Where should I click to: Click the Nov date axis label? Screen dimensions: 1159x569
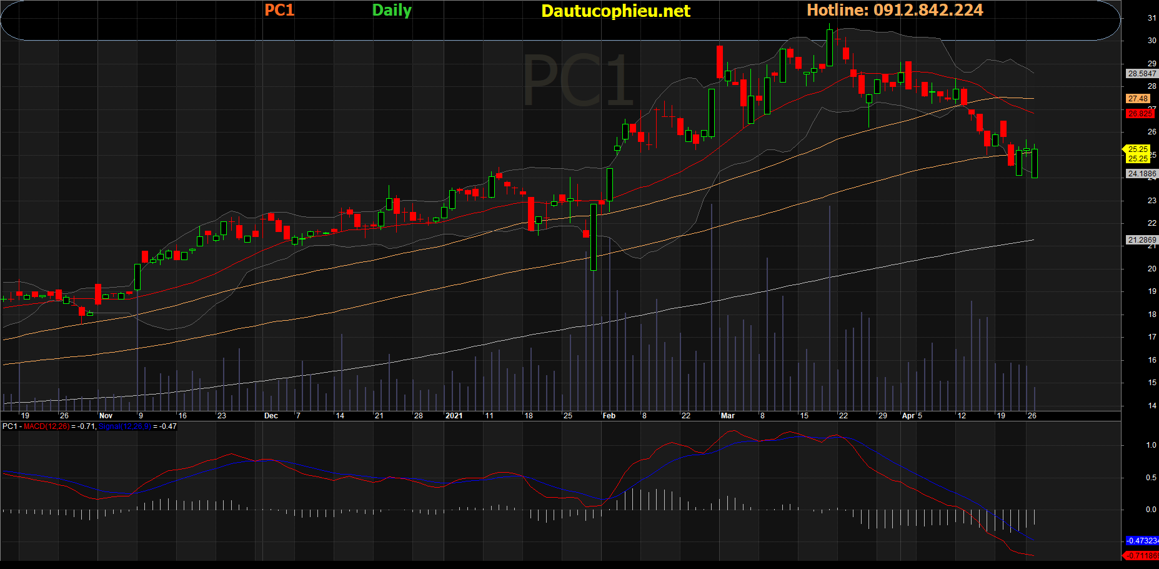point(106,416)
